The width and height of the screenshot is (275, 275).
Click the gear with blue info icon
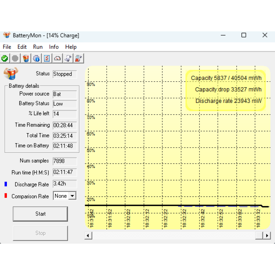(36, 58)
